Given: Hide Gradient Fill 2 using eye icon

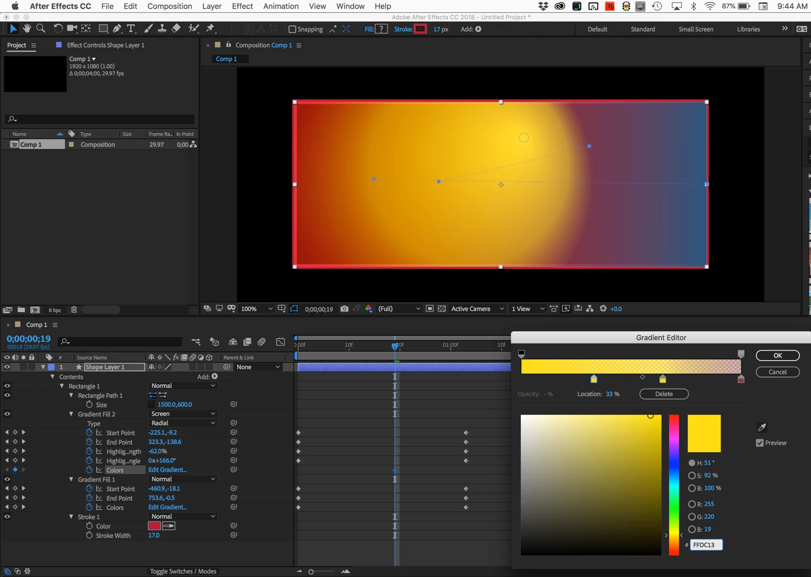Looking at the screenshot, I should 7,414.
